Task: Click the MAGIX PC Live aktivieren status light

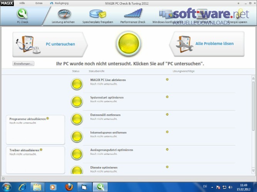Action: 77,84
